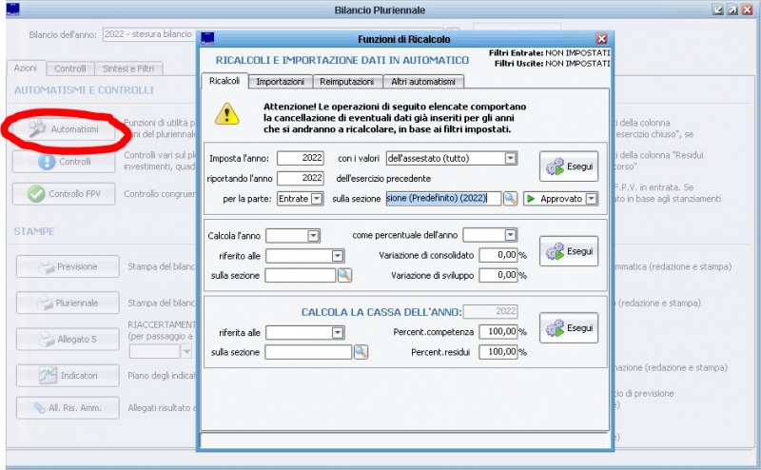The width and height of the screenshot is (761, 470).
Task: Switch to the Altri automatismi tab
Action: [423, 82]
